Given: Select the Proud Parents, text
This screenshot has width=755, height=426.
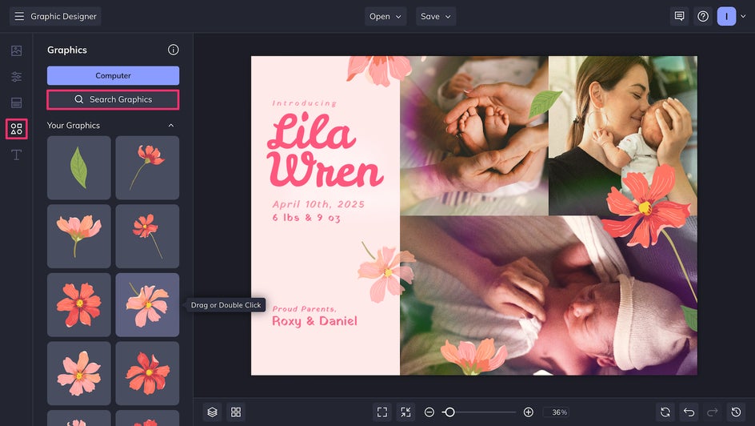Looking at the screenshot, I should pyautogui.click(x=304, y=309).
